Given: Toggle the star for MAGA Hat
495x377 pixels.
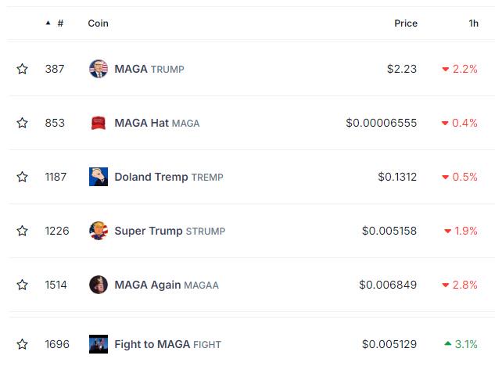Looking at the screenshot, I should pyautogui.click(x=22, y=123).
